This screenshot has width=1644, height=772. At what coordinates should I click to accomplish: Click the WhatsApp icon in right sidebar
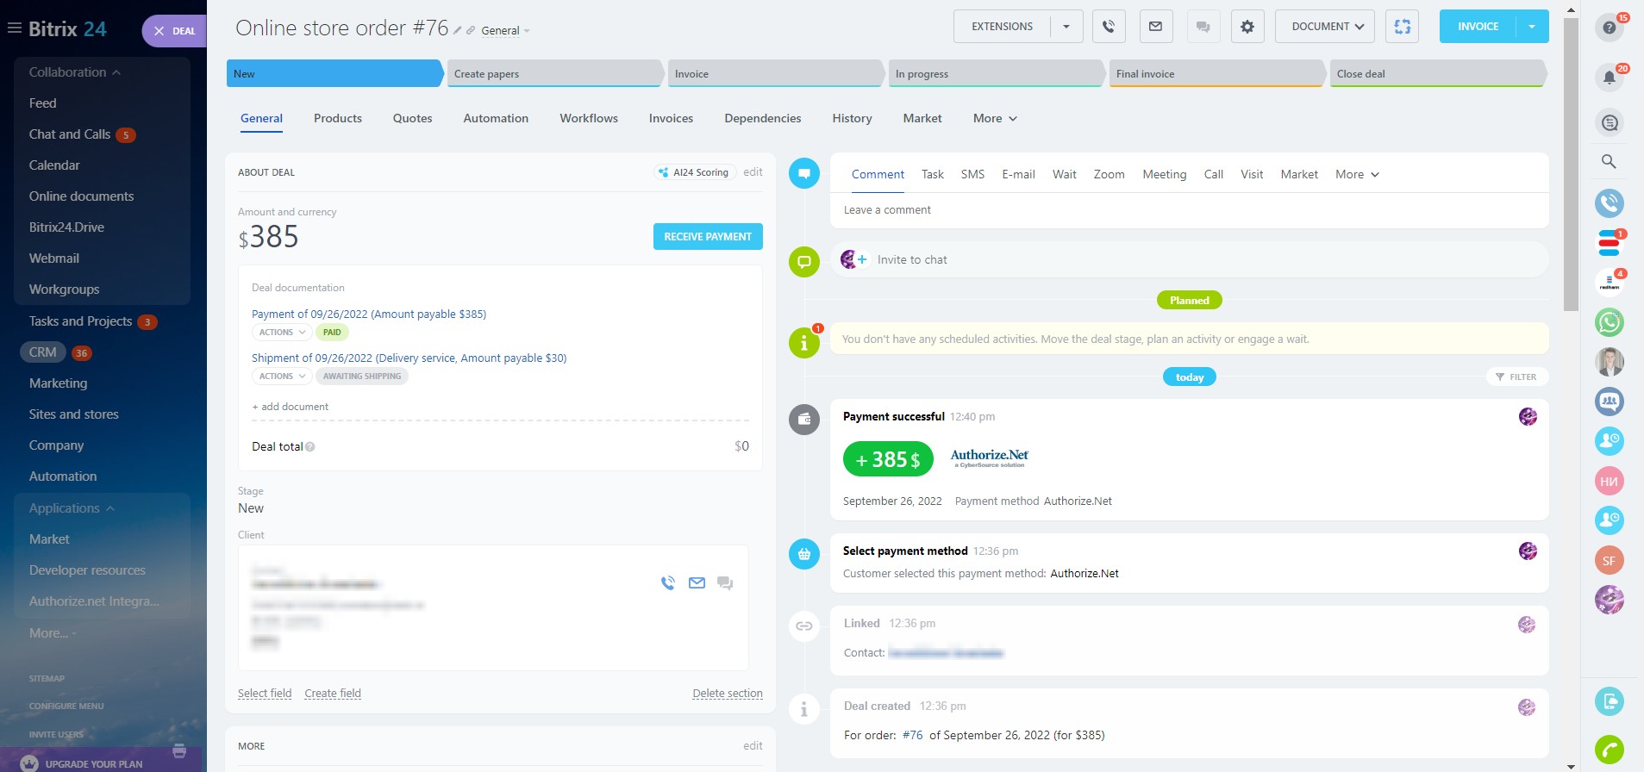pos(1609,322)
